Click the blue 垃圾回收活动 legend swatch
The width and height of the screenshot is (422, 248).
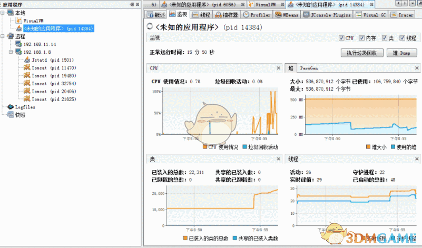tap(244, 147)
